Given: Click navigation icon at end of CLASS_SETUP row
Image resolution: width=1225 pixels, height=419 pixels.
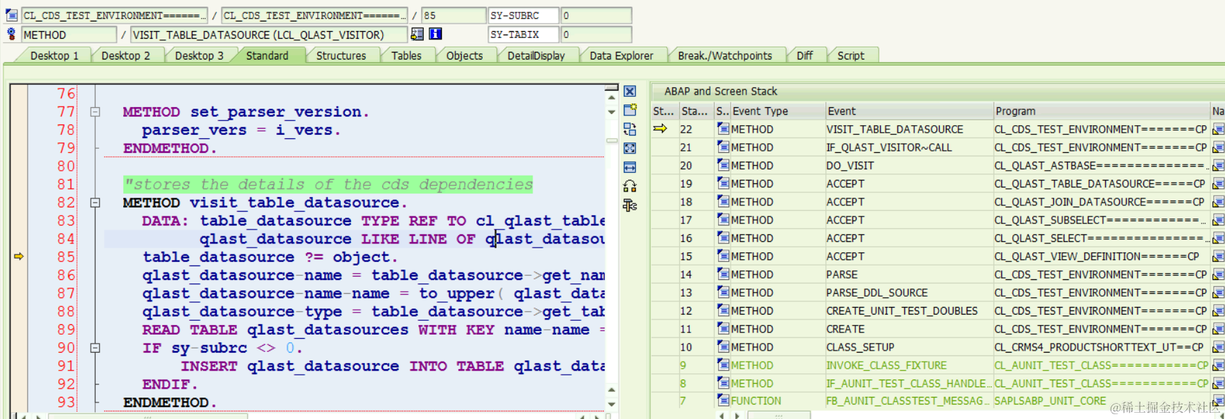Looking at the screenshot, I should tap(1218, 347).
